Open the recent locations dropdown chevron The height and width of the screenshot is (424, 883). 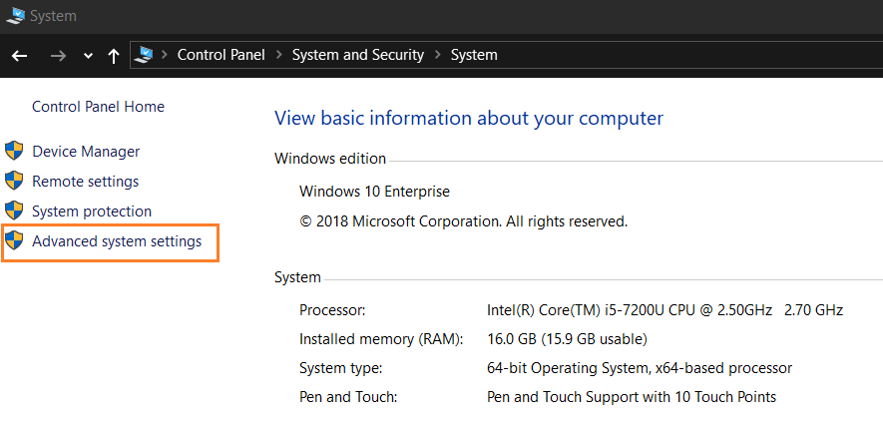coord(88,56)
